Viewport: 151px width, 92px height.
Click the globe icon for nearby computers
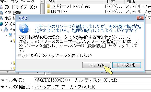pos(1,24)
